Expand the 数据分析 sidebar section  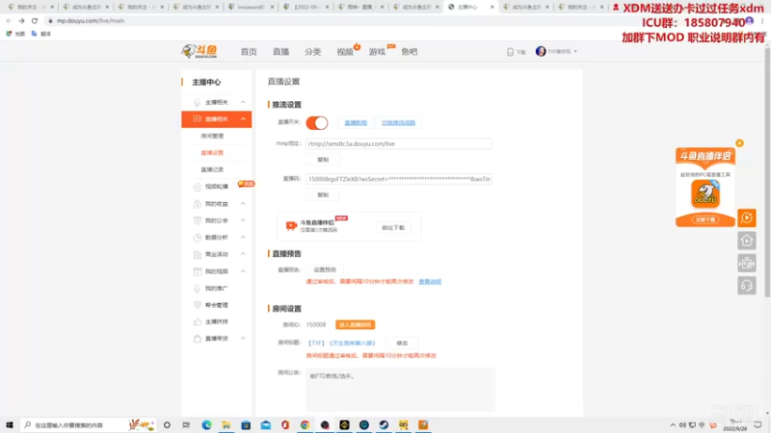[x=243, y=237]
